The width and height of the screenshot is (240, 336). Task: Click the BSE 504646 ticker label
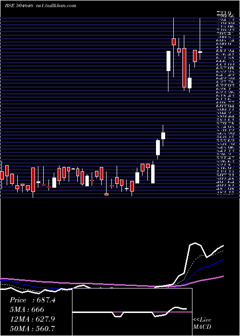click(x=19, y=6)
